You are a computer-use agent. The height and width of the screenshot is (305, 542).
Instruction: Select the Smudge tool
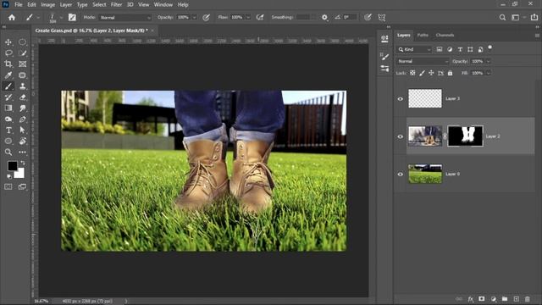(x=23, y=108)
